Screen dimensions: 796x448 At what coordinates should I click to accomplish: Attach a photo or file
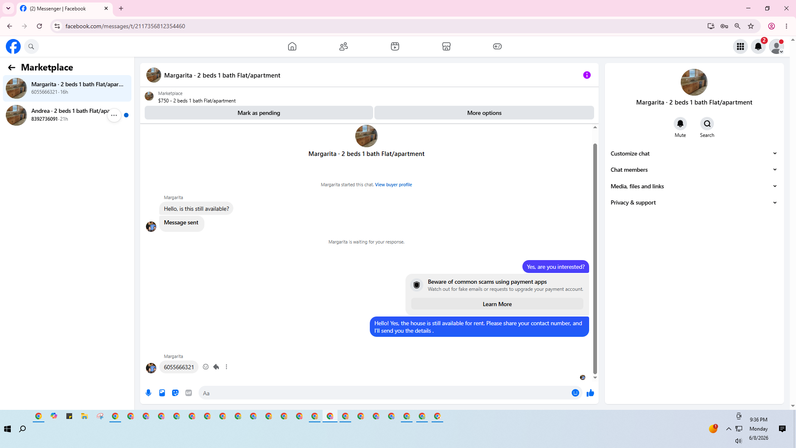162,393
